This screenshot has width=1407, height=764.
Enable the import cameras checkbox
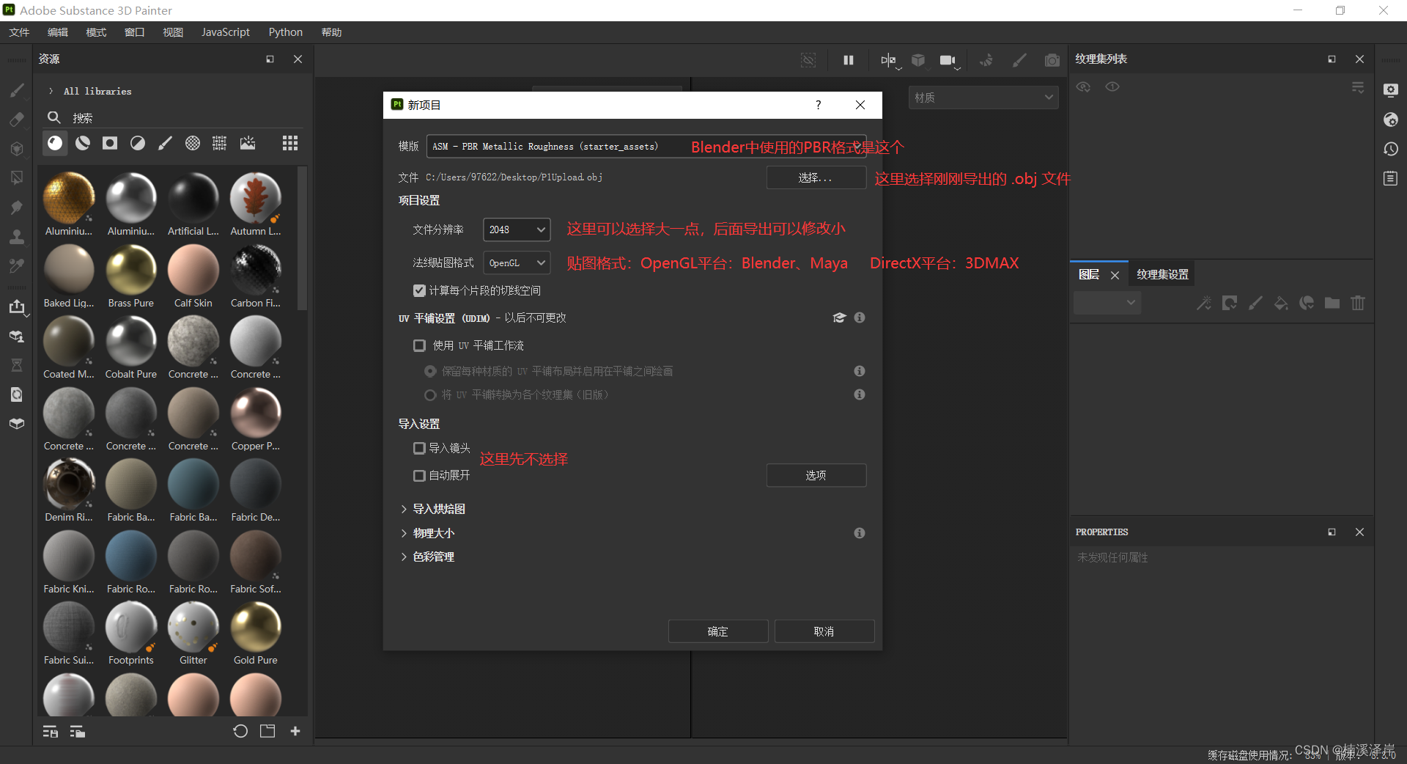pos(419,448)
